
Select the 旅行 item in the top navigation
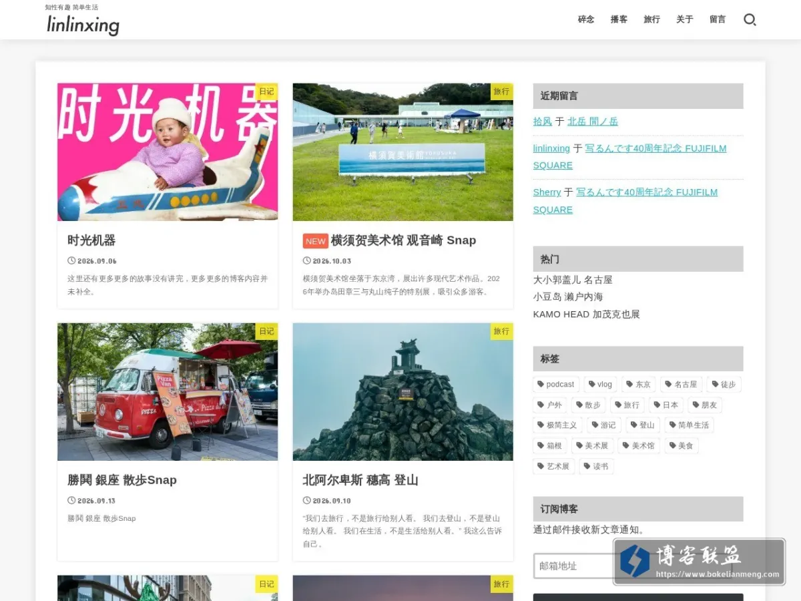tap(651, 19)
